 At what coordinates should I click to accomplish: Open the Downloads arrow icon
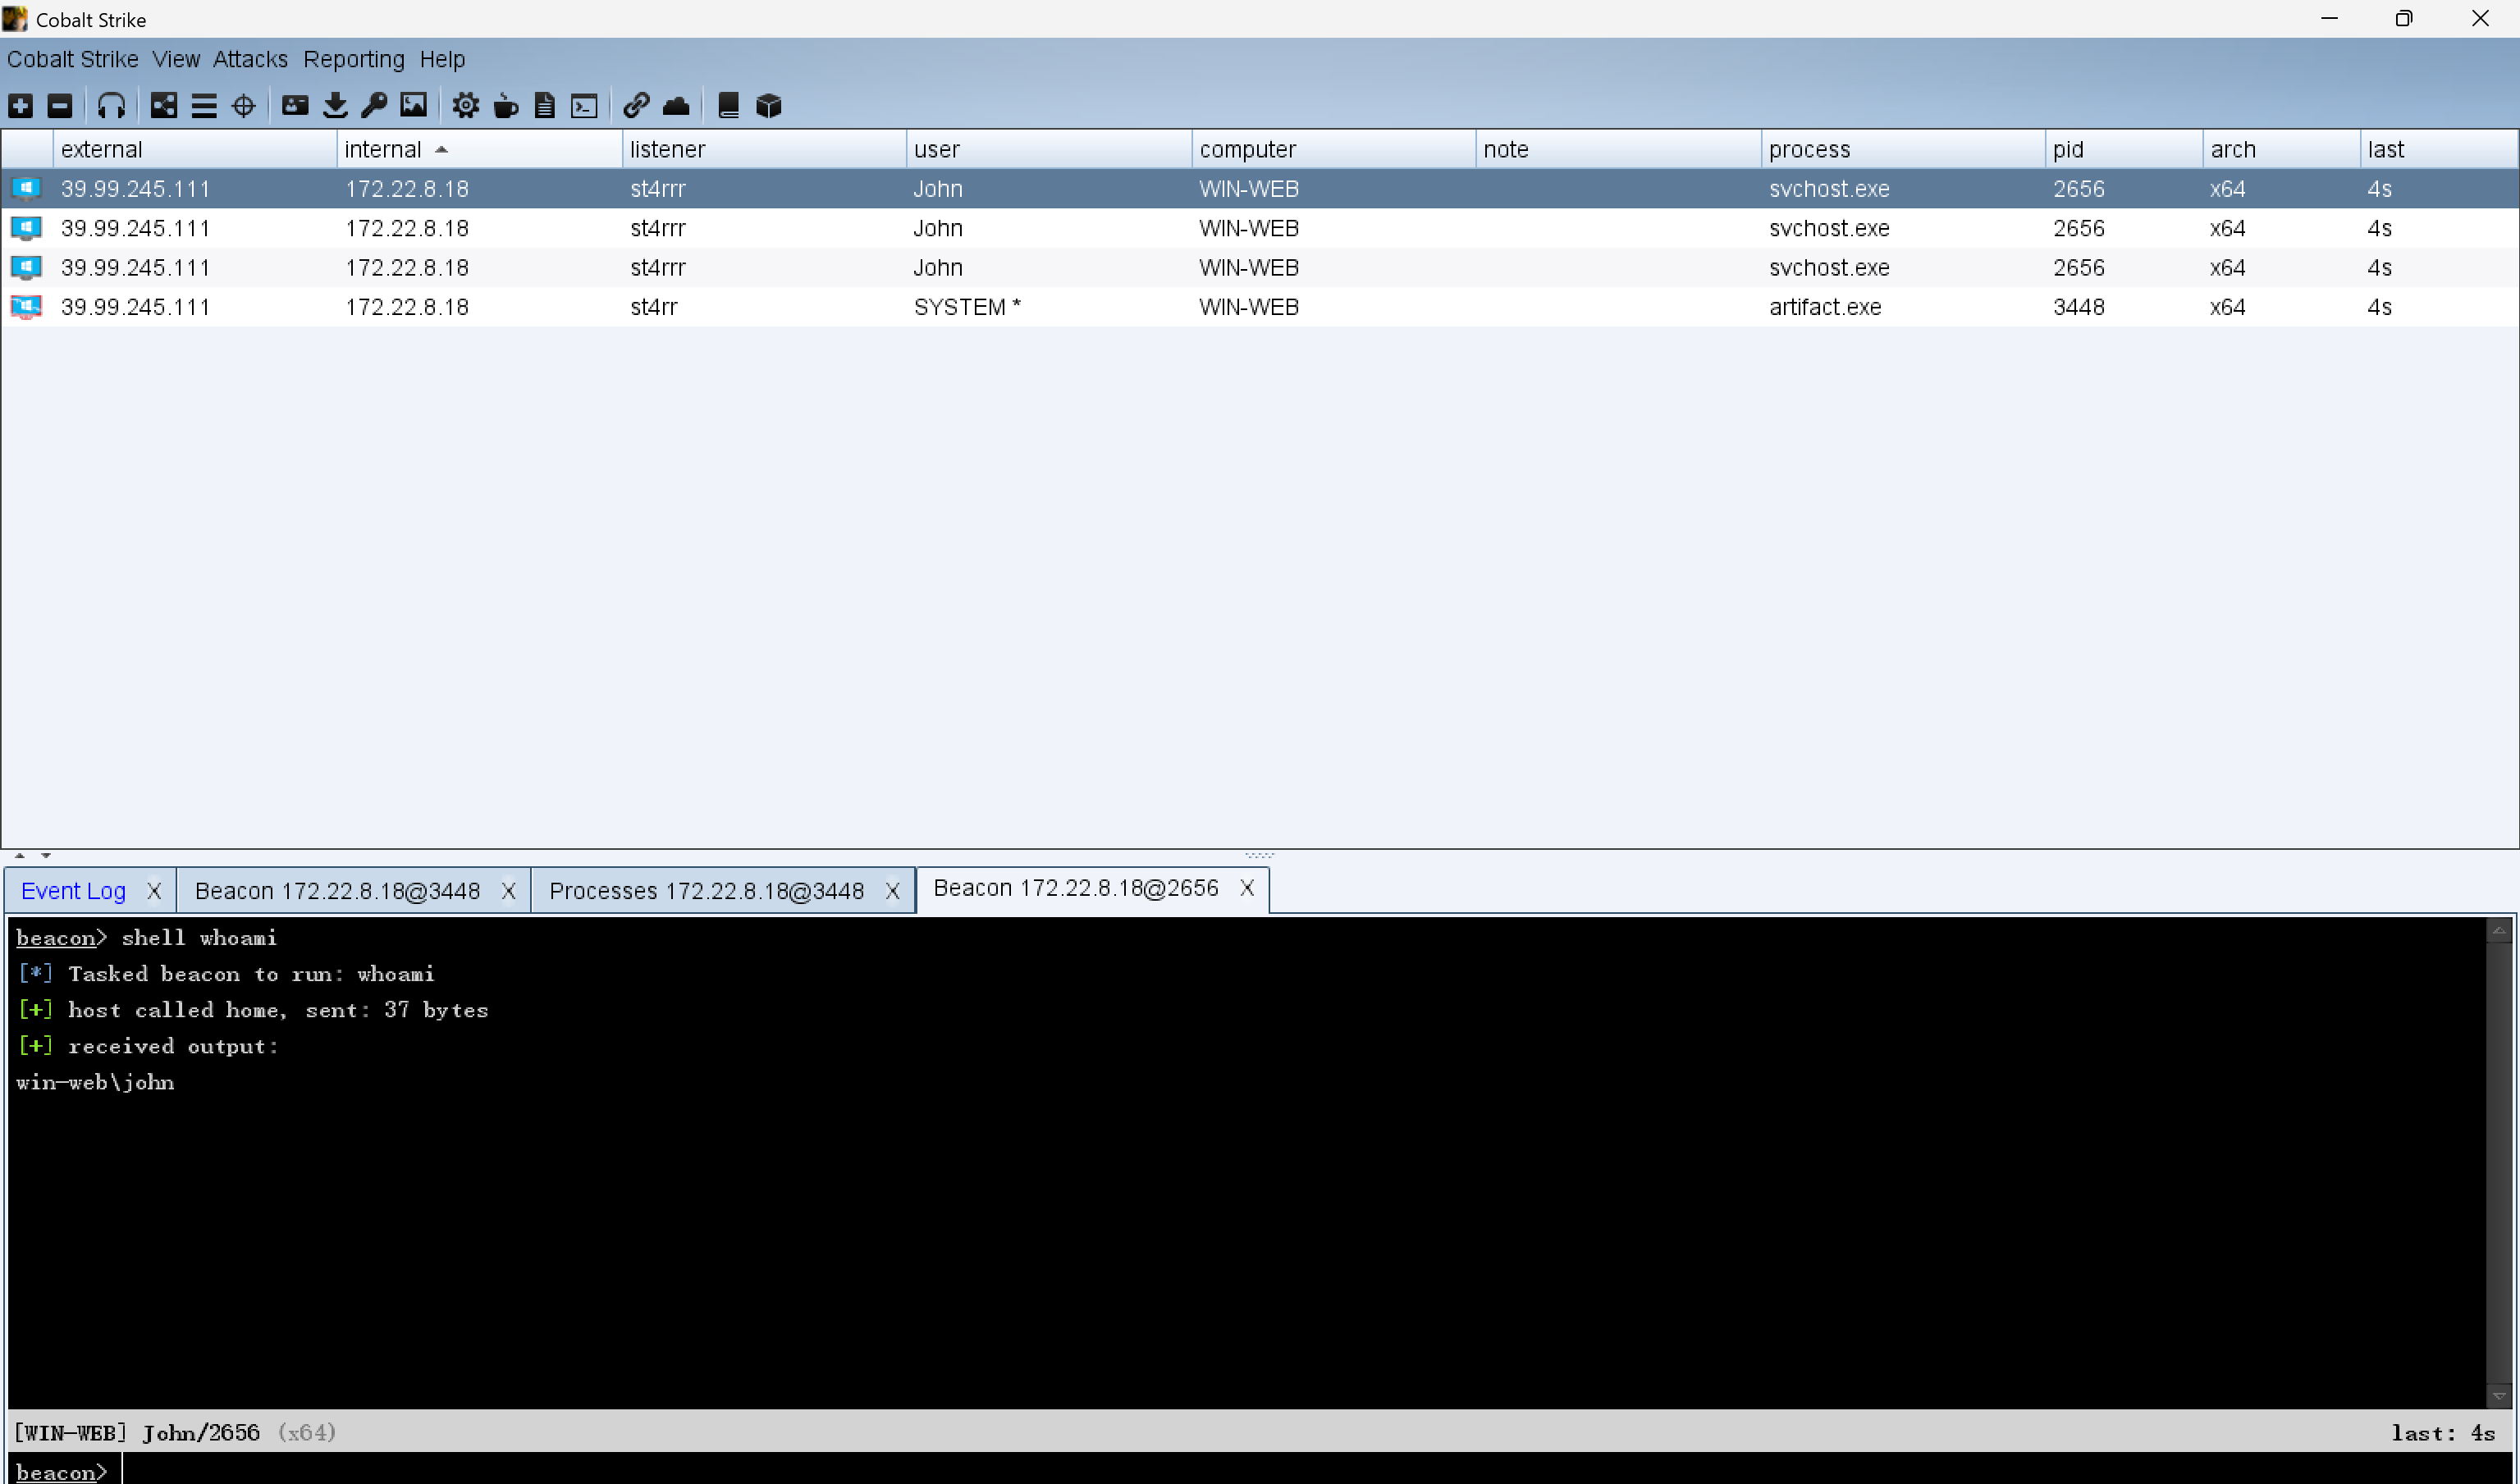pos(335,106)
